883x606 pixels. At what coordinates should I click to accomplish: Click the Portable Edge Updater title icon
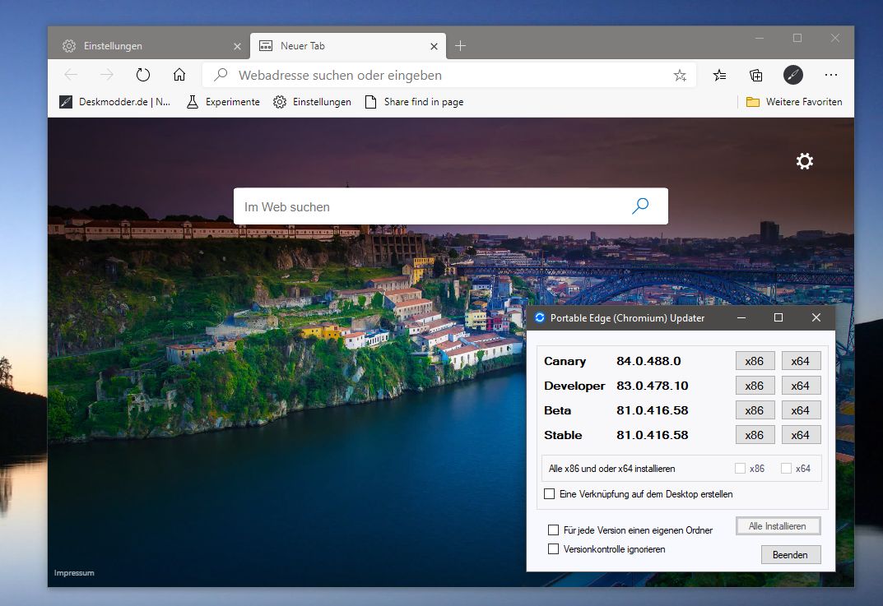[x=540, y=318]
